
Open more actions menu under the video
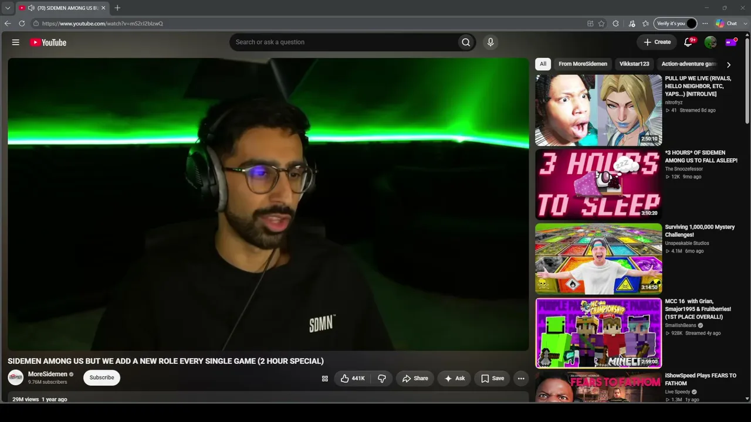coord(521,378)
